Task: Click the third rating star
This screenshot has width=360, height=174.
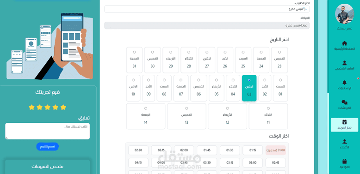Action: coord(48,107)
